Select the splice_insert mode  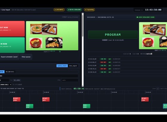pos(62,66)
